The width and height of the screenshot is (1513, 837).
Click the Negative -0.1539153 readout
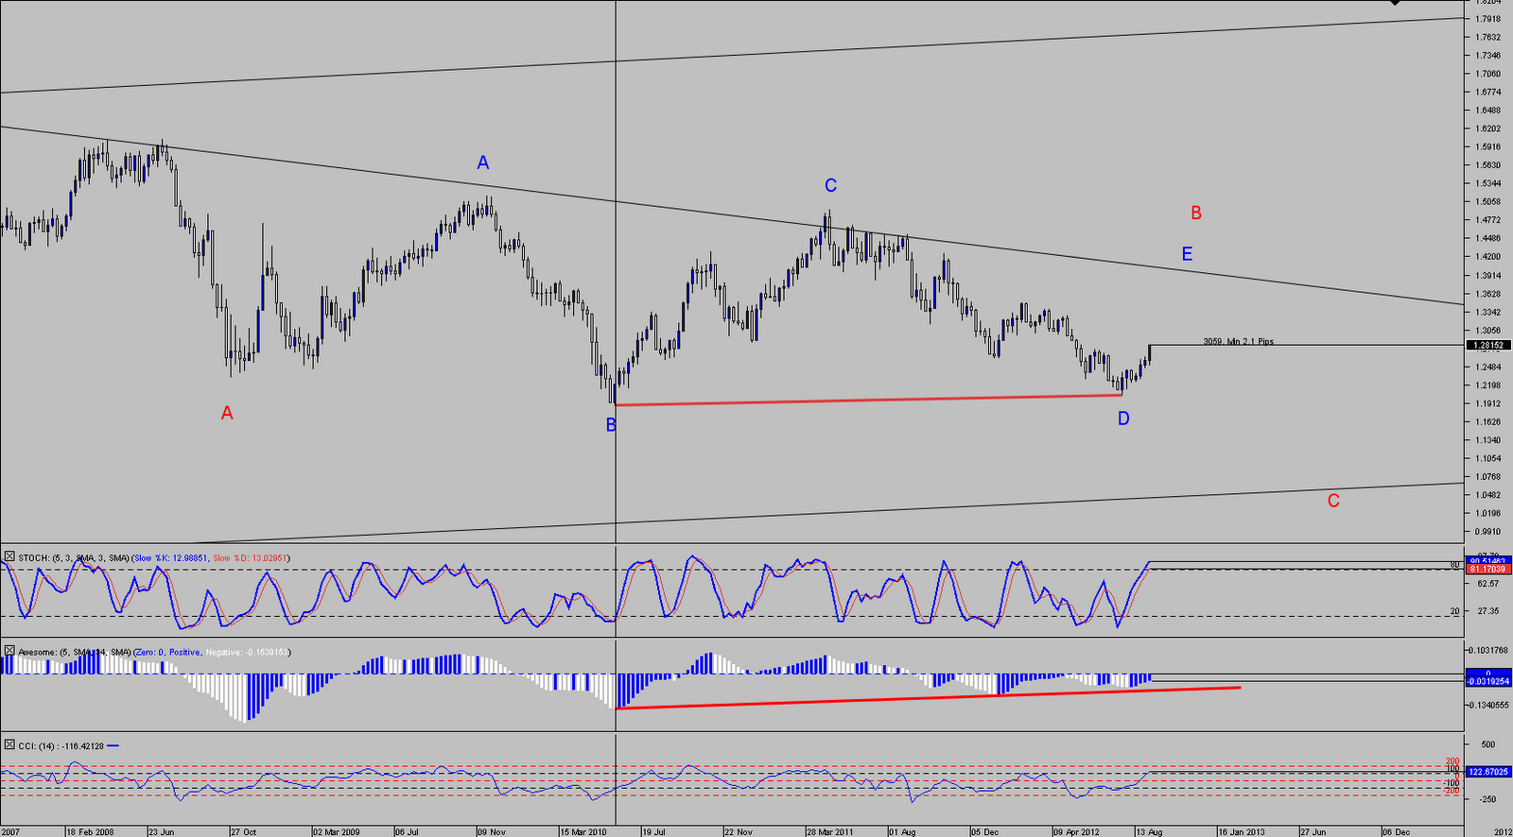pyautogui.click(x=248, y=652)
